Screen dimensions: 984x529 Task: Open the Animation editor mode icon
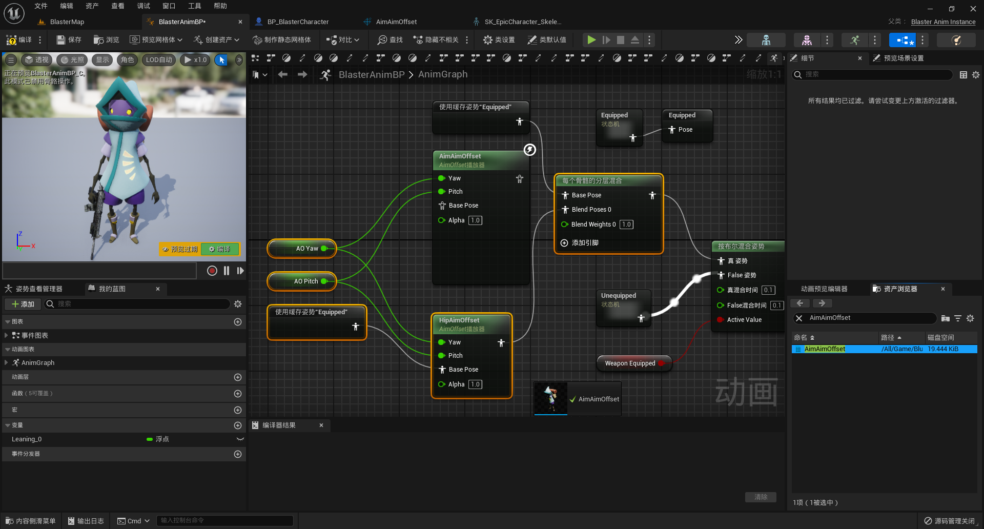[x=854, y=40]
